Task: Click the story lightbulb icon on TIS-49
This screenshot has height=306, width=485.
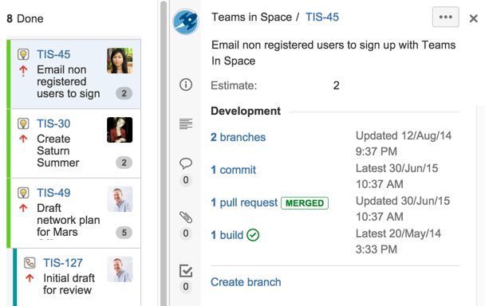Action: click(23, 193)
